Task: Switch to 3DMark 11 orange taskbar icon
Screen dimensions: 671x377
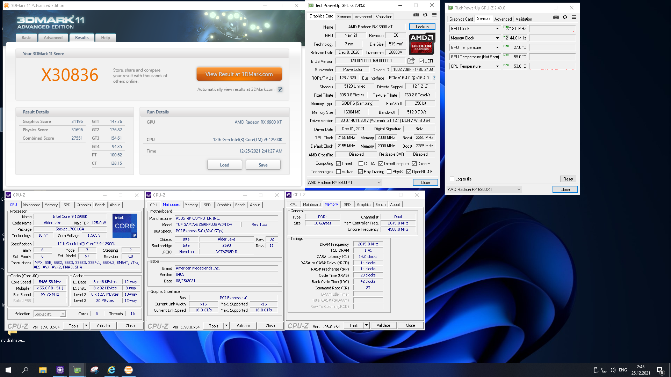Action: tap(129, 370)
